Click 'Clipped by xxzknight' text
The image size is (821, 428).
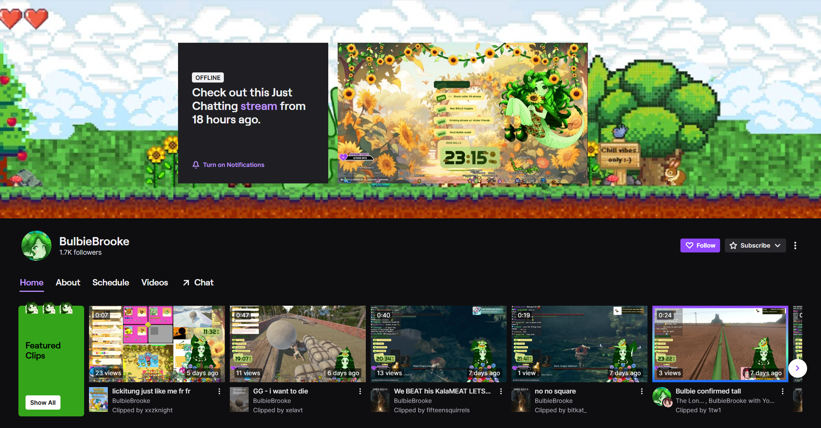[142, 410]
